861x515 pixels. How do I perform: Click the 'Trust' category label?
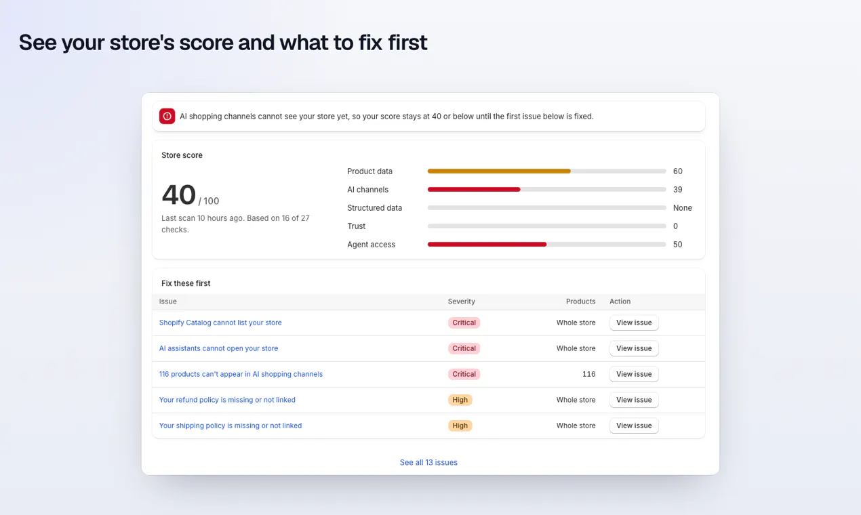click(356, 226)
